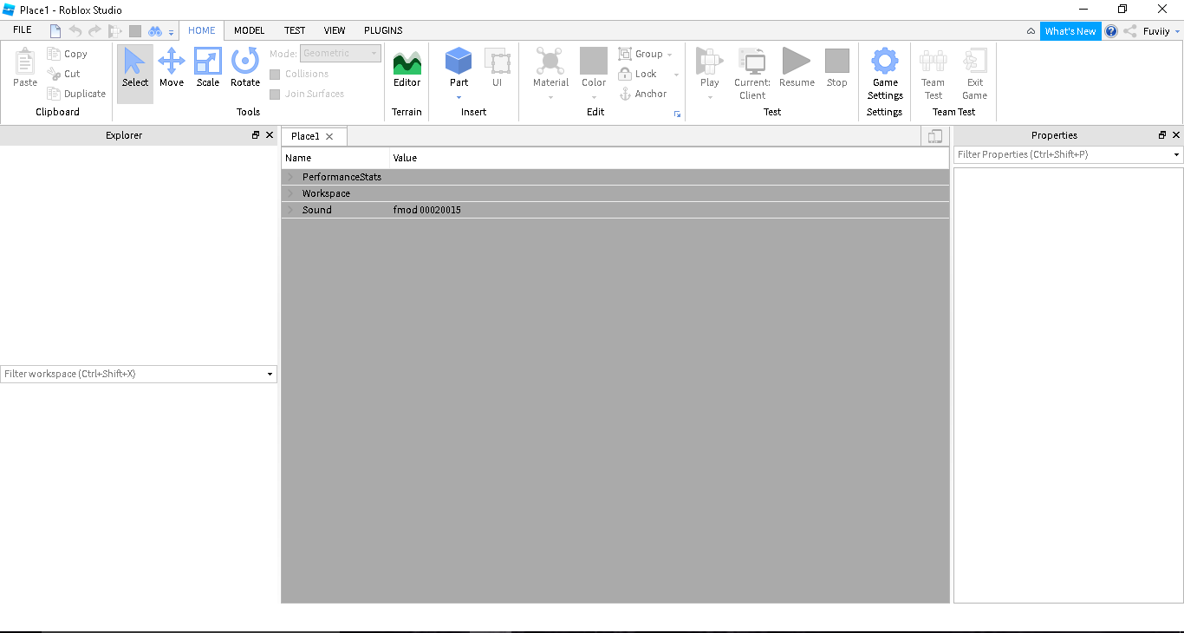Click the What's New button
The image size is (1184, 633).
tap(1070, 31)
